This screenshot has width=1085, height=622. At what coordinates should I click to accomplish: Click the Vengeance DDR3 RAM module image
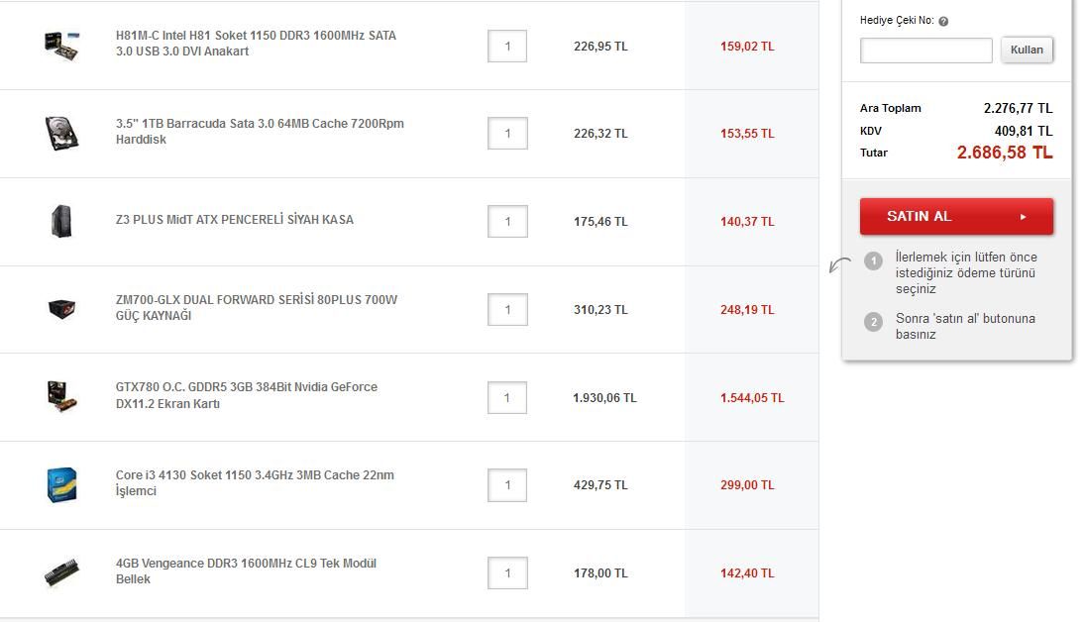(x=61, y=573)
